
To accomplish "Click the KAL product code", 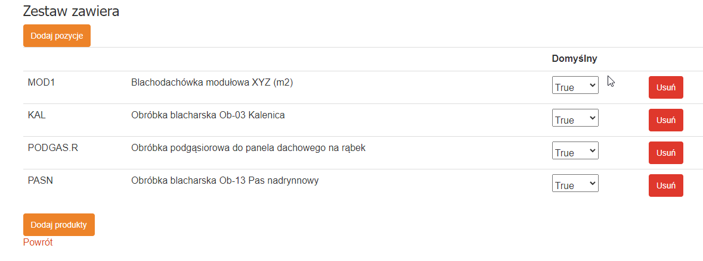I will 37,115.
